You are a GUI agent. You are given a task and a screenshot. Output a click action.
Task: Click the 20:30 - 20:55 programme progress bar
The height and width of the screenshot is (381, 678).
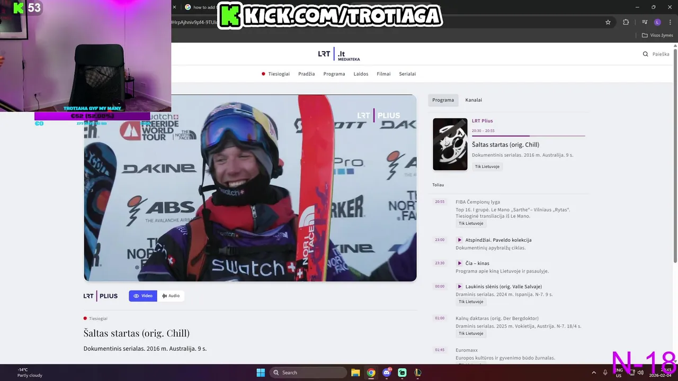(x=529, y=136)
